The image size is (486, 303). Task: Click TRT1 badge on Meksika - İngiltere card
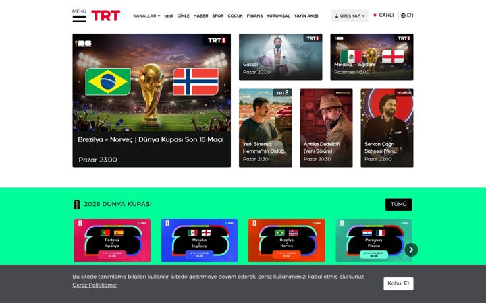[x=404, y=38]
